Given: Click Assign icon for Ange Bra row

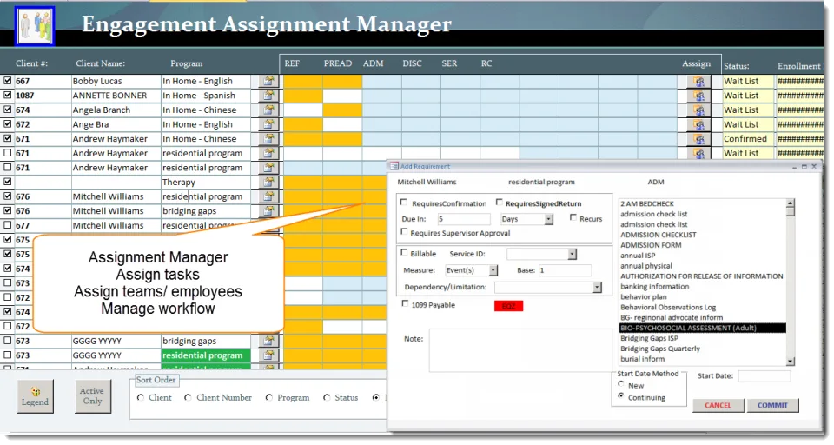Looking at the screenshot, I should [x=698, y=124].
